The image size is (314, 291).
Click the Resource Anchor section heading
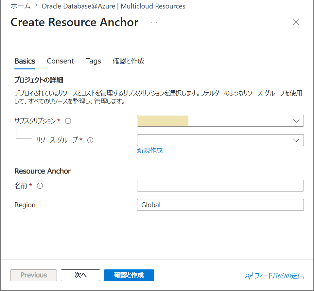click(43, 171)
